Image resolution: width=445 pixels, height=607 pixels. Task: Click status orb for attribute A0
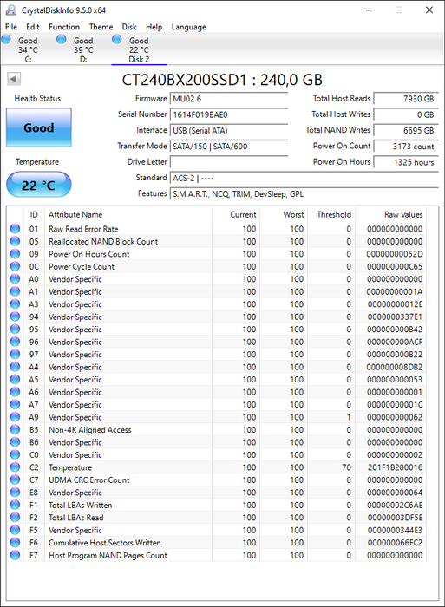[x=15, y=279]
